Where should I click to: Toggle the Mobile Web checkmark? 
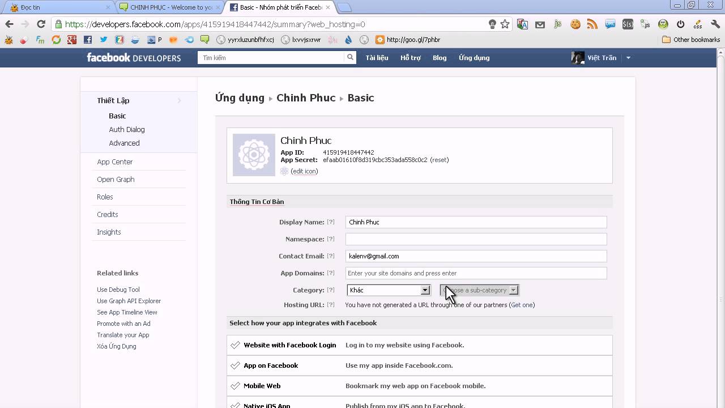pos(235,386)
